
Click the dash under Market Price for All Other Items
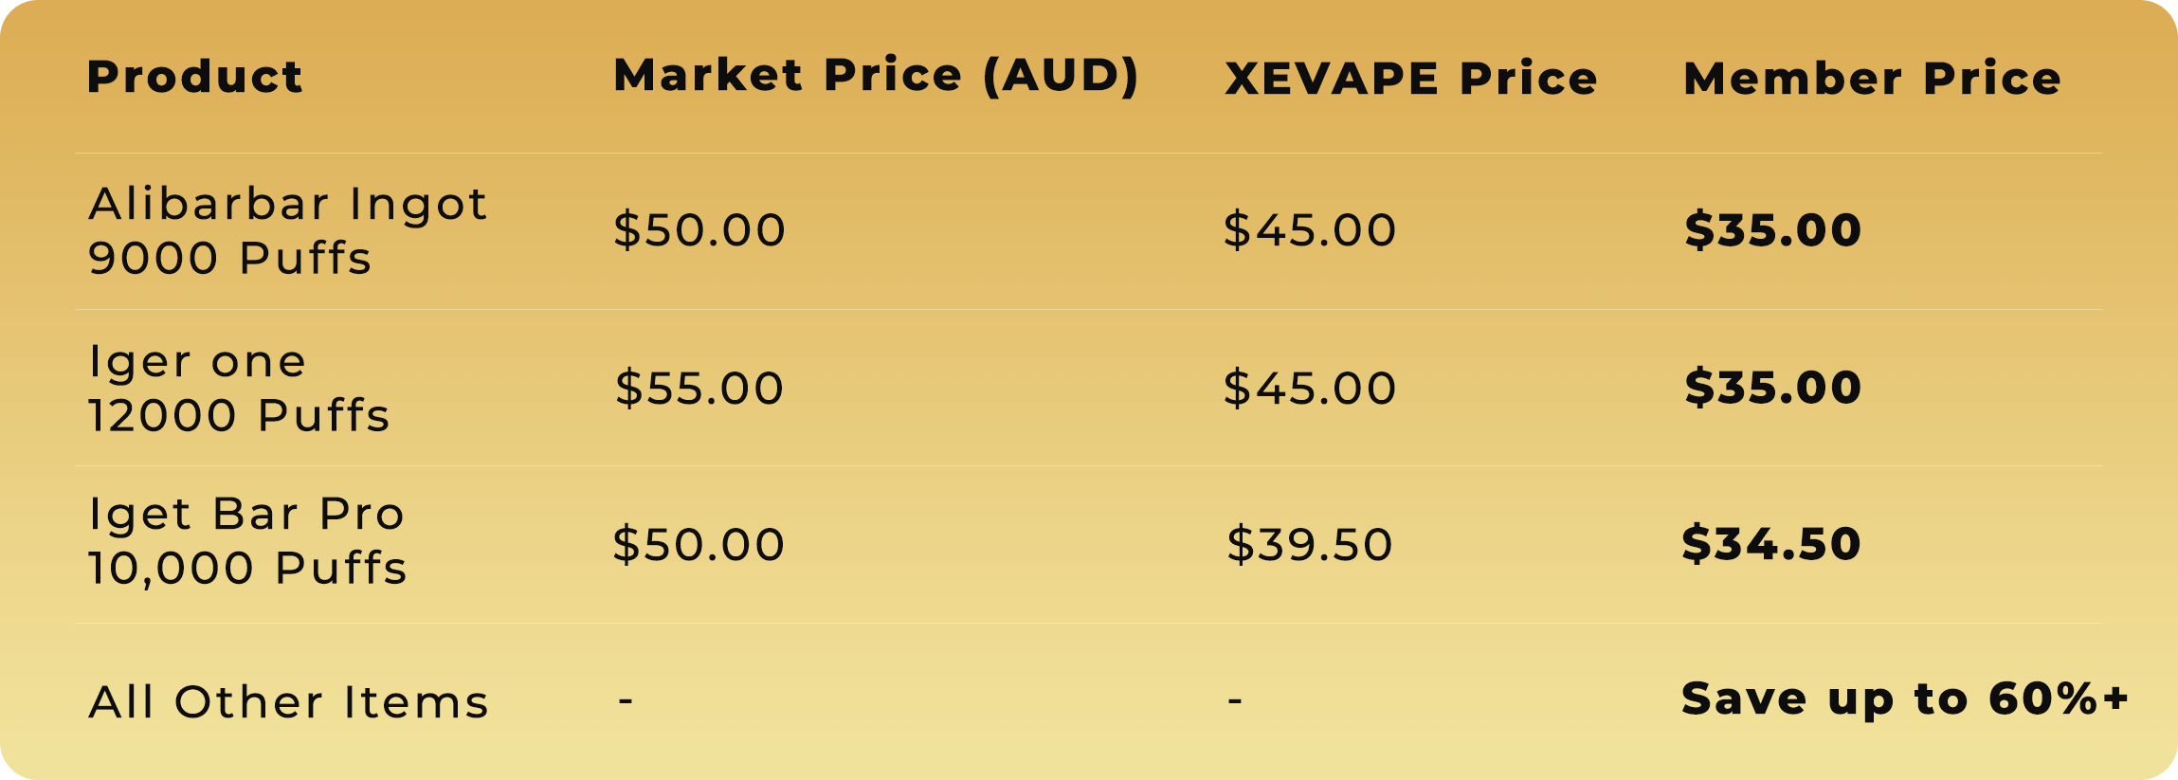pyautogui.click(x=626, y=701)
